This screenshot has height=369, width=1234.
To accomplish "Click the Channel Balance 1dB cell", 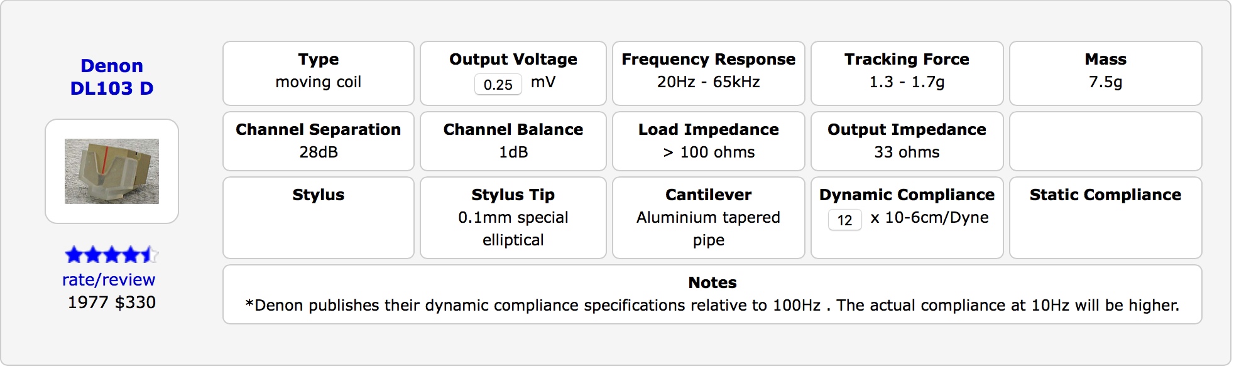I will click(513, 141).
